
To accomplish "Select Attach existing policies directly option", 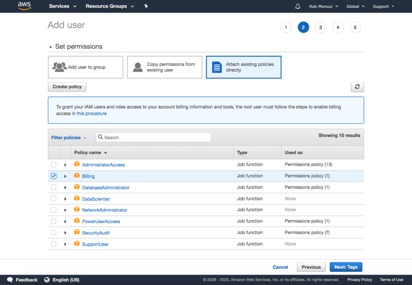I will (x=243, y=67).
